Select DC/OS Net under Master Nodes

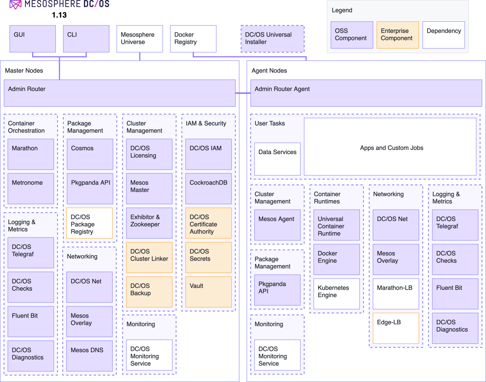(x=90, y=287)
